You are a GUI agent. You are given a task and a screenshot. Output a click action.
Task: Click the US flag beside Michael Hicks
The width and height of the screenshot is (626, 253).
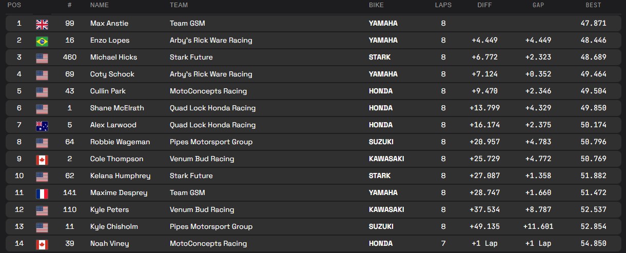coord(42,57)
